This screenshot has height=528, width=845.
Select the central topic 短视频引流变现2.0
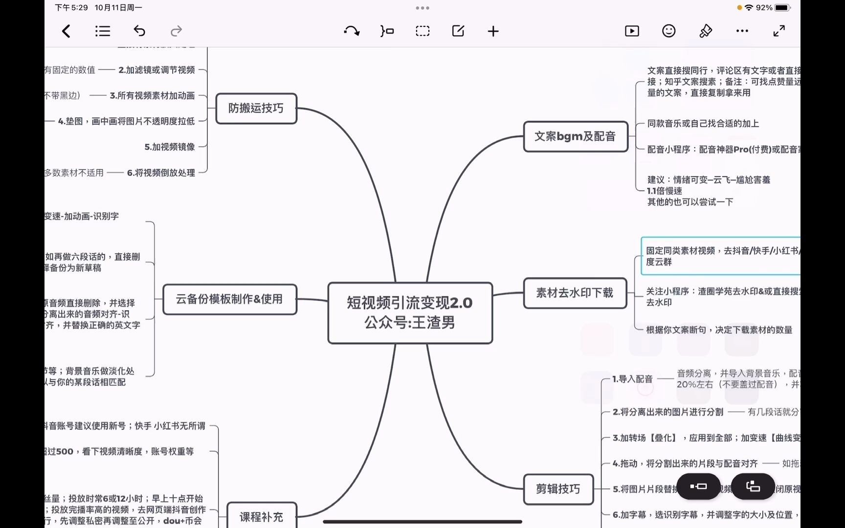pyautogui.click(x=410, y=313)
